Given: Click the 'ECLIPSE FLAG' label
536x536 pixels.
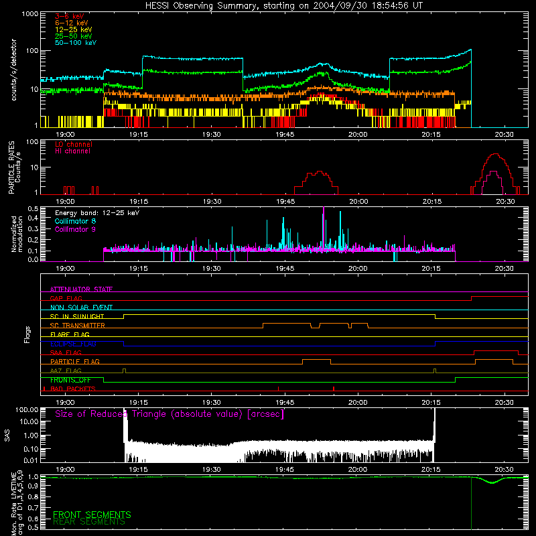Looking at the screenshot, I should tap(73, 344).
